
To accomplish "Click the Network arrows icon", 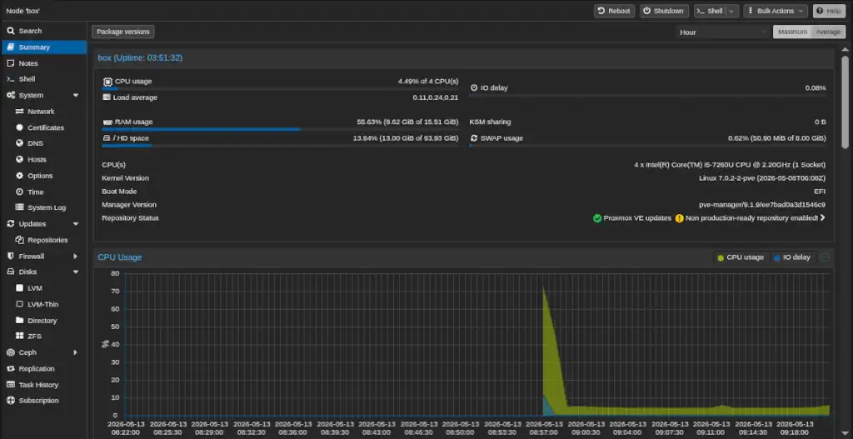I will [20, 112].
